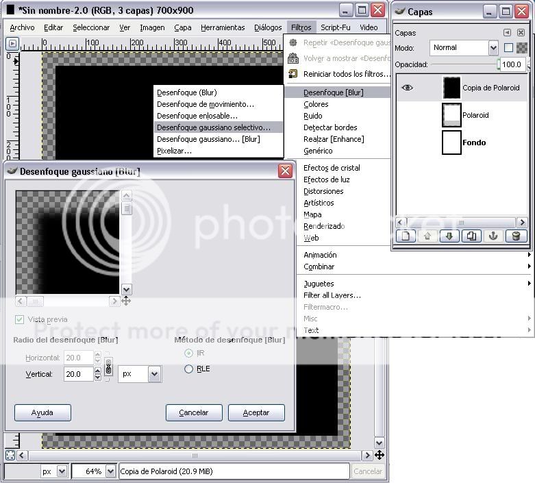Open the Colores filter submenu
Screen dimensions: 535x483
316,104
